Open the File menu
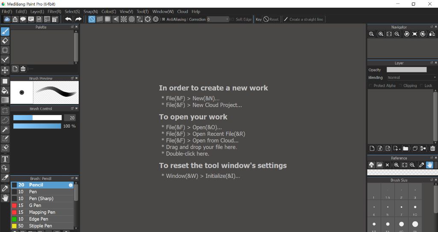This screenshot has height=232, width=438. [7, 12]
